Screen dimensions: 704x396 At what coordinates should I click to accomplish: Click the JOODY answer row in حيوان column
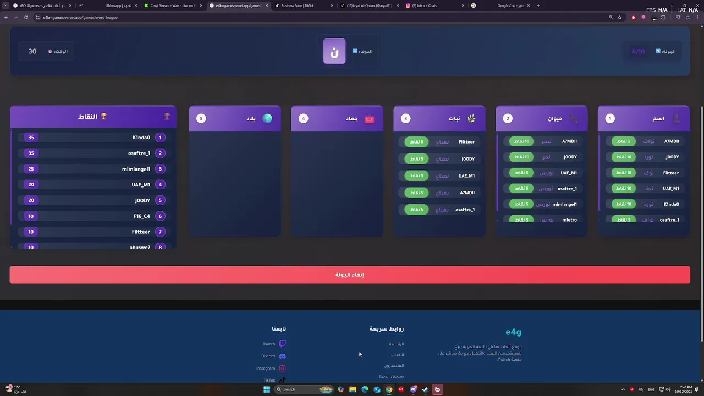click(x=542, y=157)
